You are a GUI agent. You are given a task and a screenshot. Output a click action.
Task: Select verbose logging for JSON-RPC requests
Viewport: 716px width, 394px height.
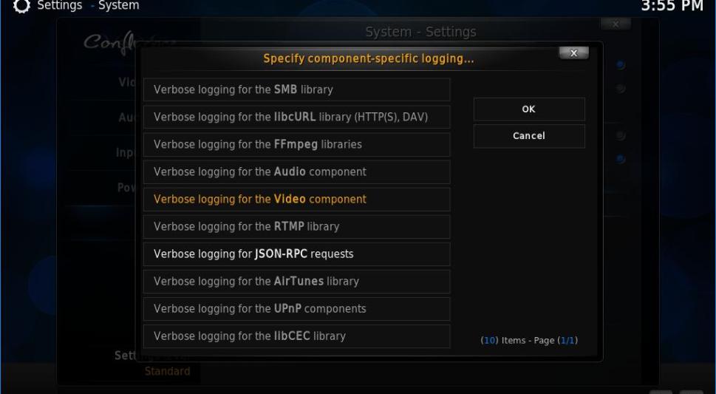296,254
